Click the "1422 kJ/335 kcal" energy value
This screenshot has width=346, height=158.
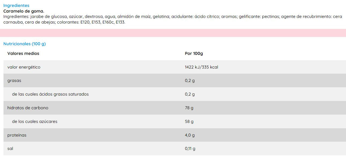[x=201, y=67]
